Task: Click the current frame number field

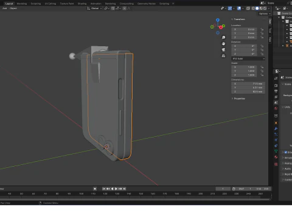Action: point(223,189)
